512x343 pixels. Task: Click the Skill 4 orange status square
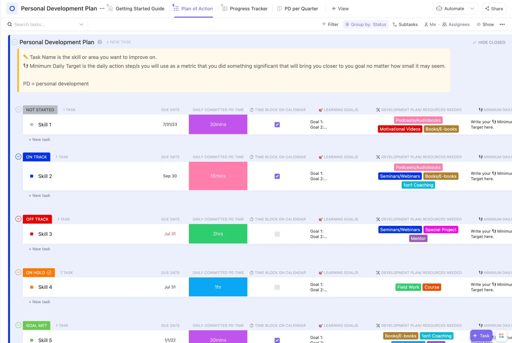click(32, 287)
